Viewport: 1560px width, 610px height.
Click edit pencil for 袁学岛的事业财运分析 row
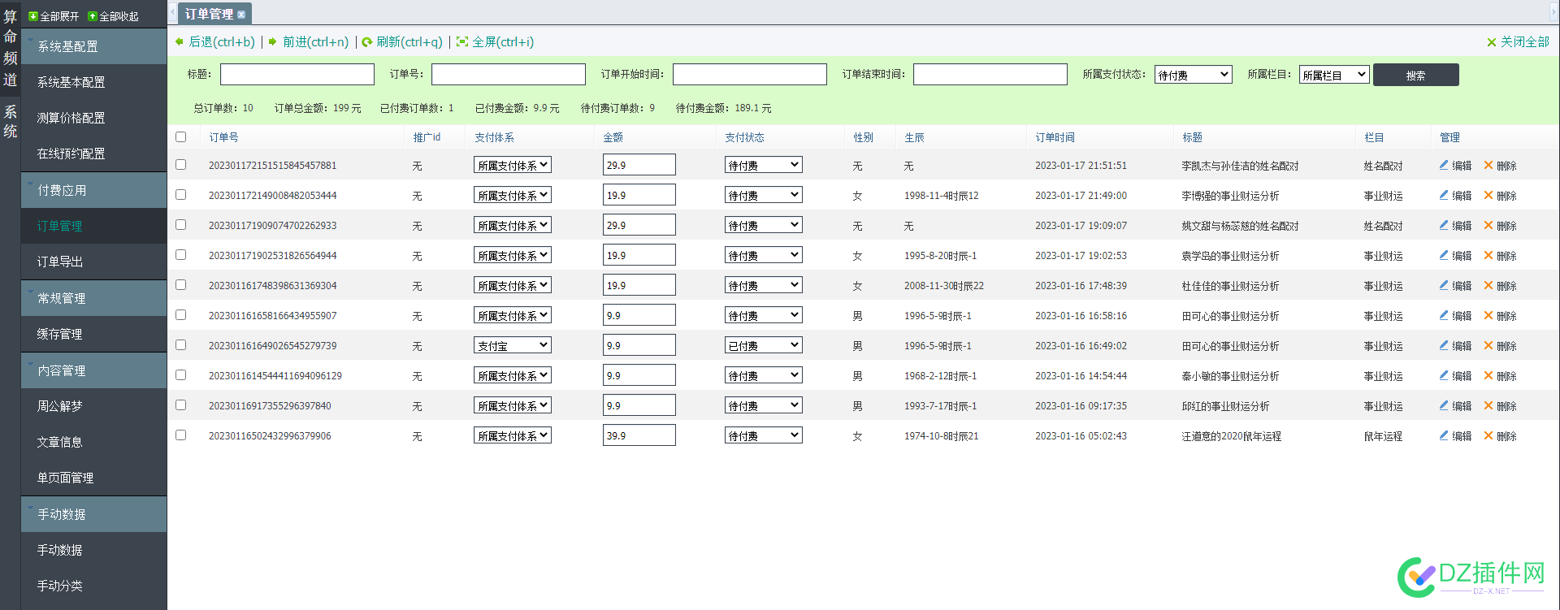click(x=1444, y=255)
